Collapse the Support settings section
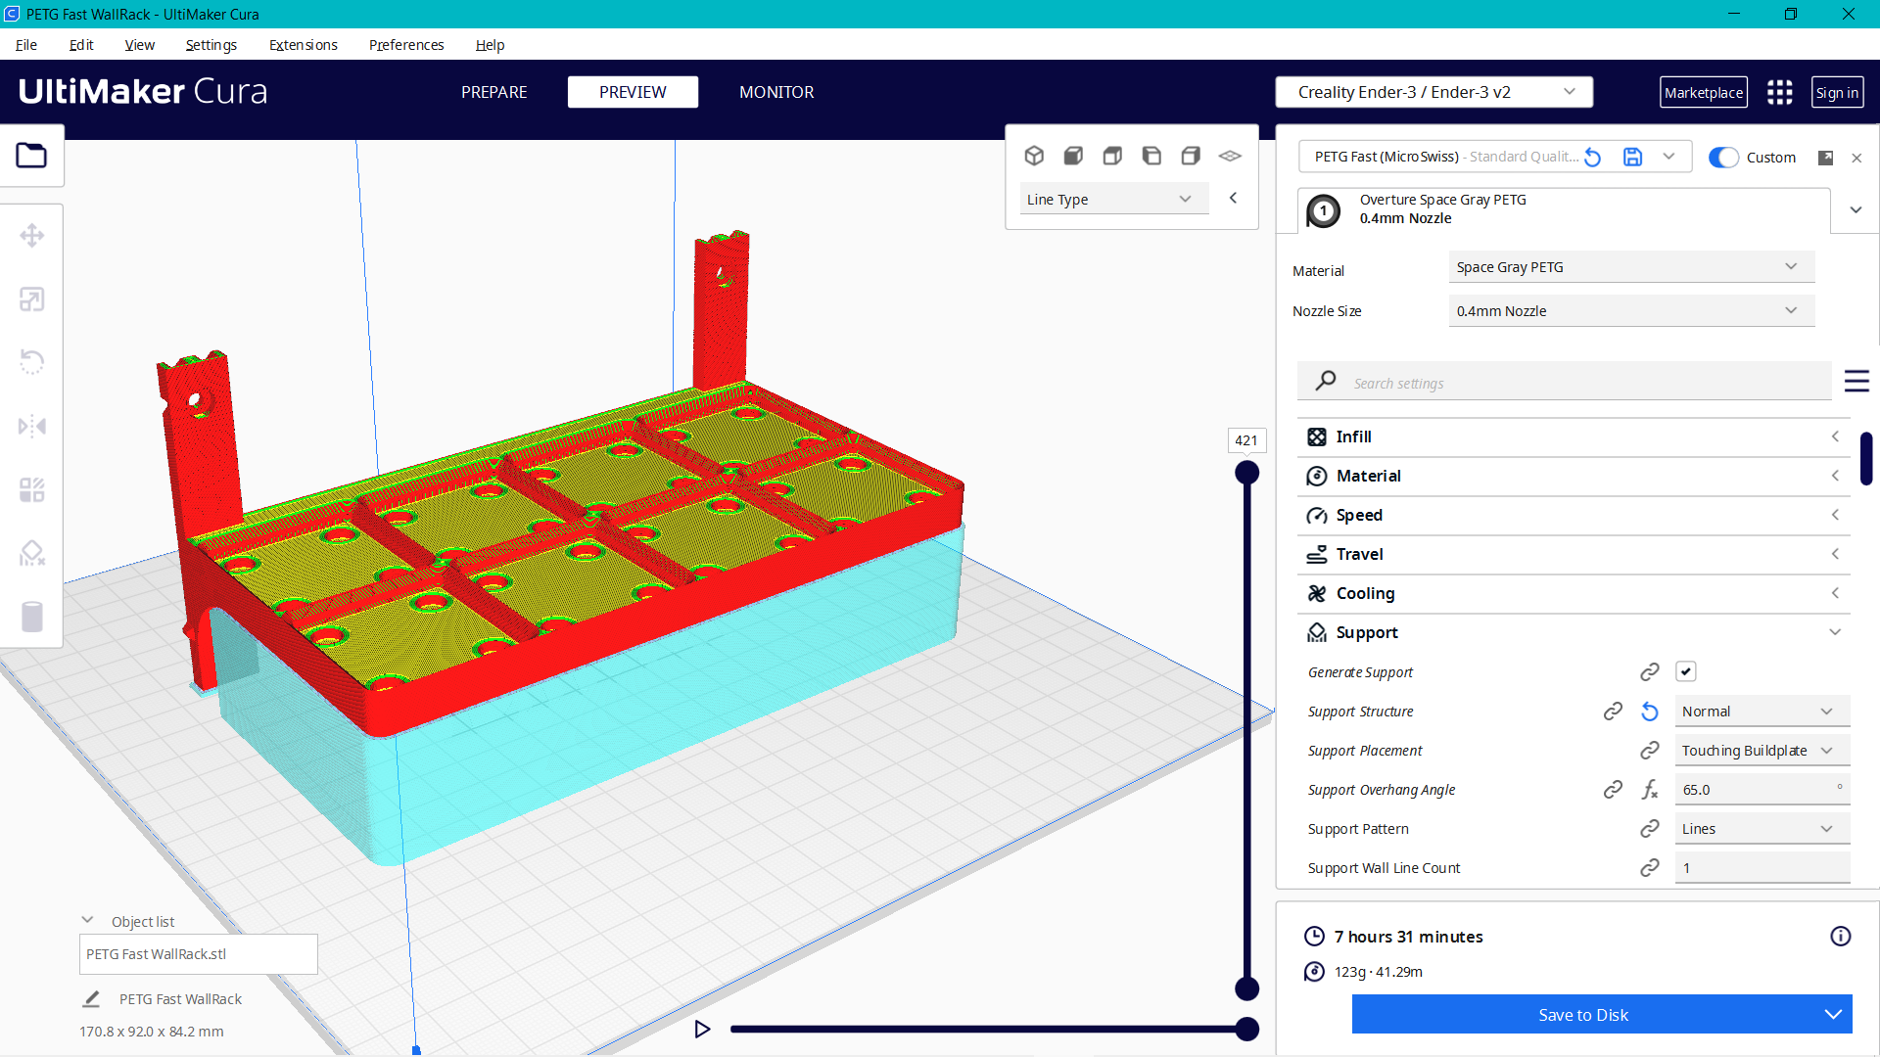The width and height of the screenshot is (1880, 1057). (1834, 631)
